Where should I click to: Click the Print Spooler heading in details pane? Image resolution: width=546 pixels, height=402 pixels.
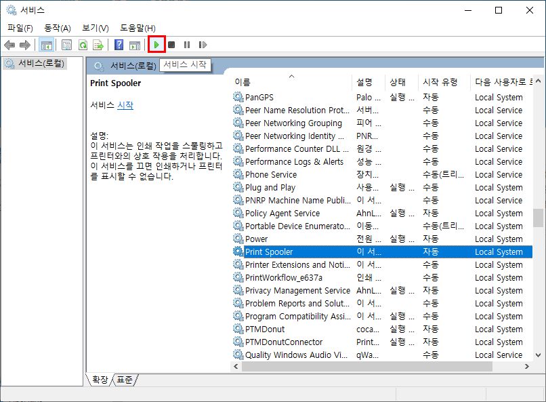coord(115,83)
